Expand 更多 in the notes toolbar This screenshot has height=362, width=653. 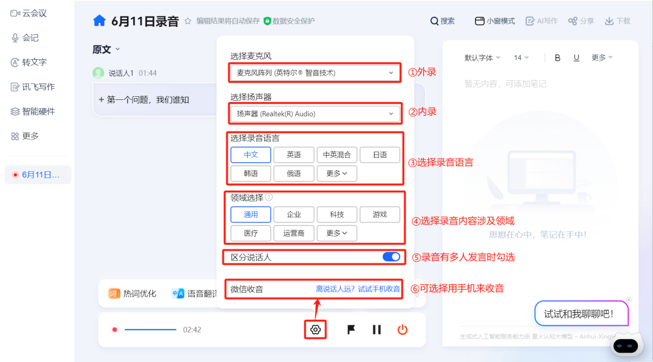602,58
